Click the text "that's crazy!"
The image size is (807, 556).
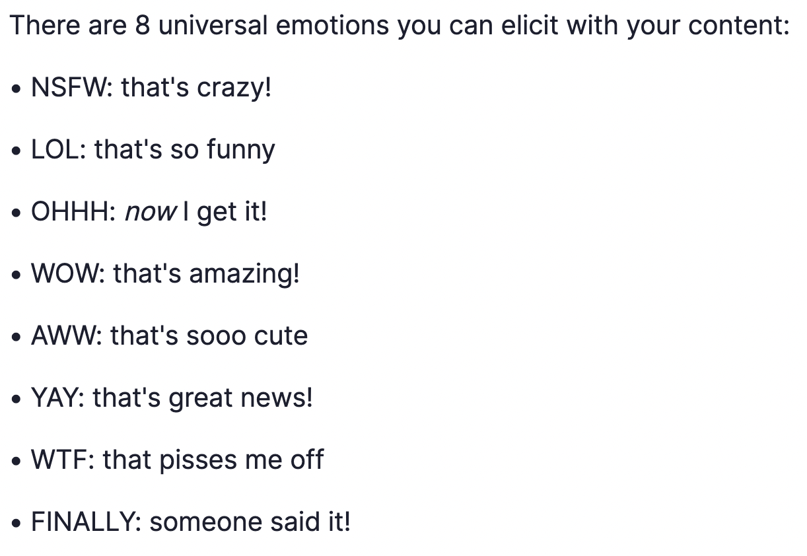click(196, 88)
